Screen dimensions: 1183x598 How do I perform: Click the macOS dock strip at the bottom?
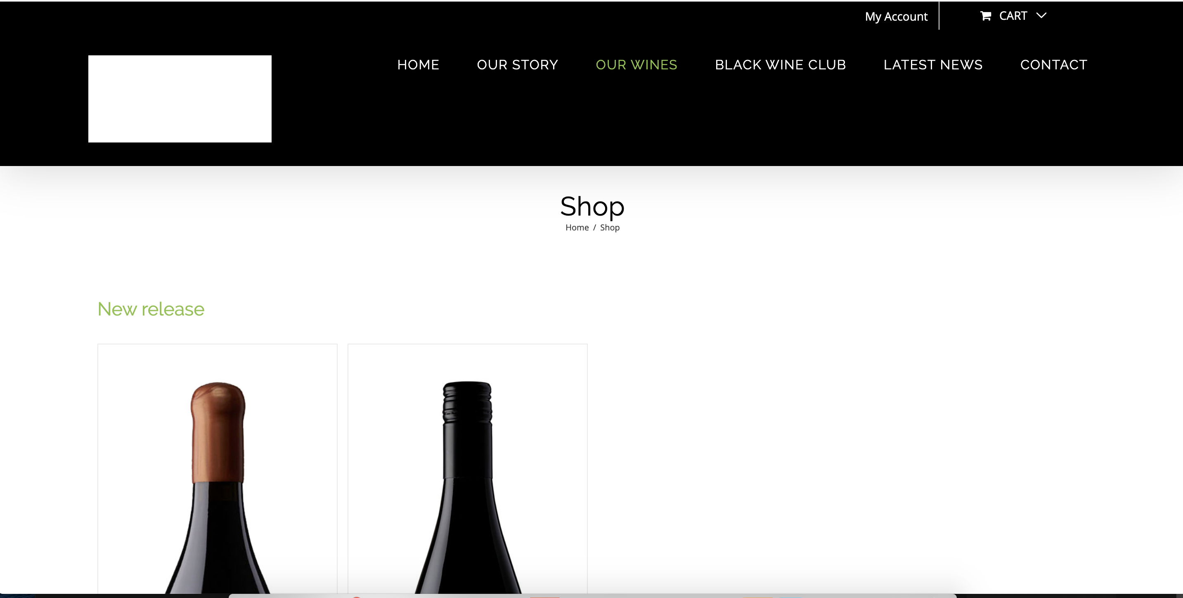tap(592, 596)
